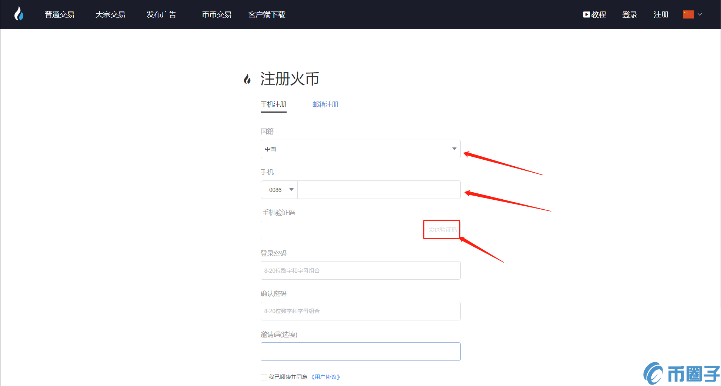Open the 普通交易 menu item
The image size is (721, 386).
(60, 14)
